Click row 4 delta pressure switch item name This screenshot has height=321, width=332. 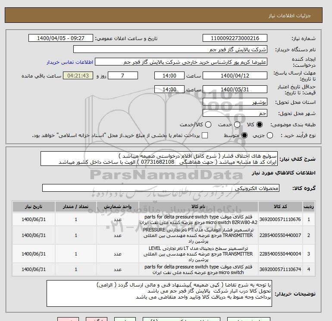tap(198, 270)
